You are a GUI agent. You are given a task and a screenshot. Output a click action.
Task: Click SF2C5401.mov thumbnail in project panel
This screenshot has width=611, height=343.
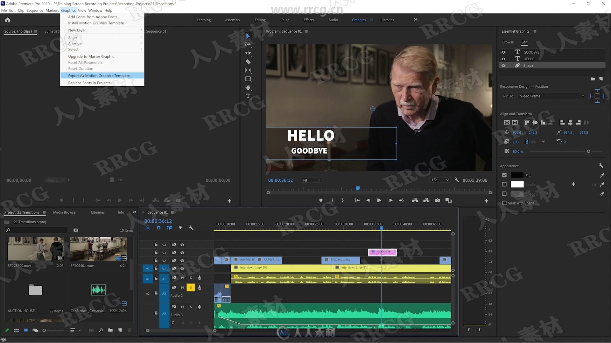tap(98, 249)
